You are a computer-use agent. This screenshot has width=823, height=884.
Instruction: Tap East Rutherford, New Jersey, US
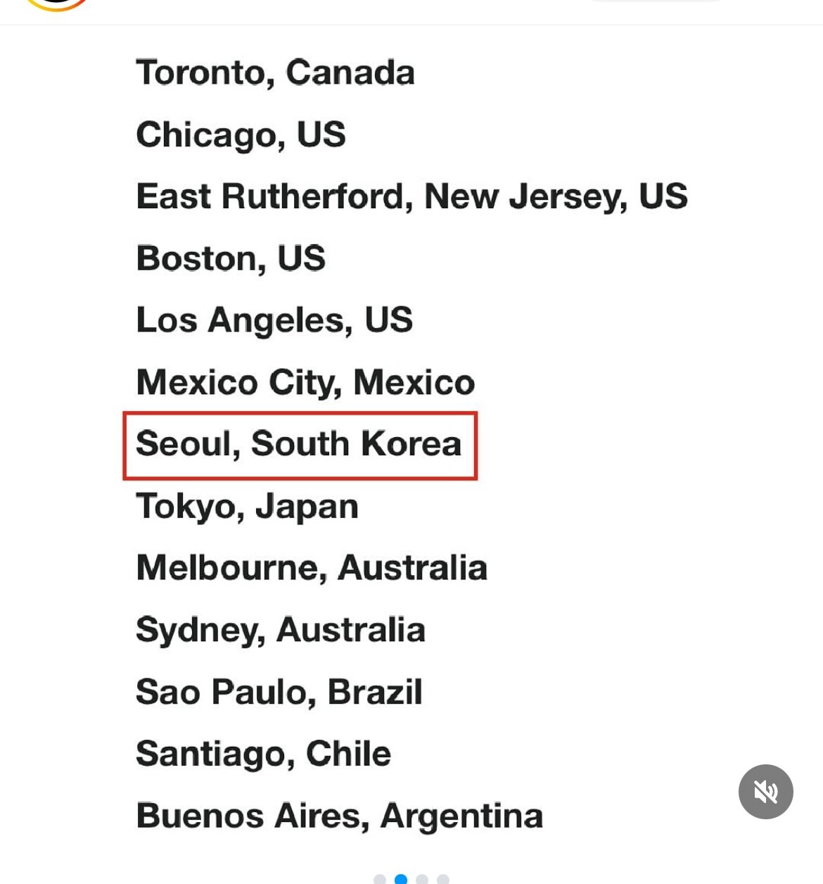click(412, 196)
